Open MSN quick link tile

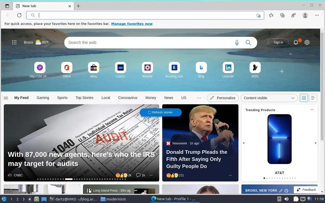coord(255,70)
